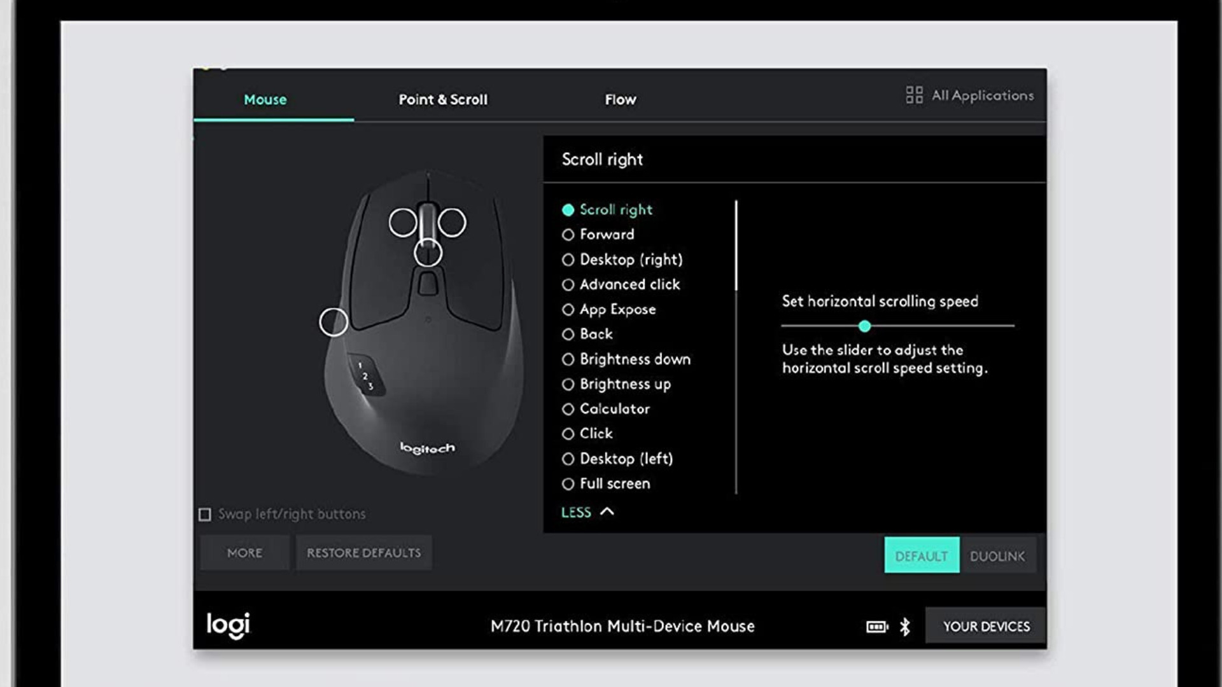Click the 1-2-3 device switch button on mouse

[x=365, y=375]
